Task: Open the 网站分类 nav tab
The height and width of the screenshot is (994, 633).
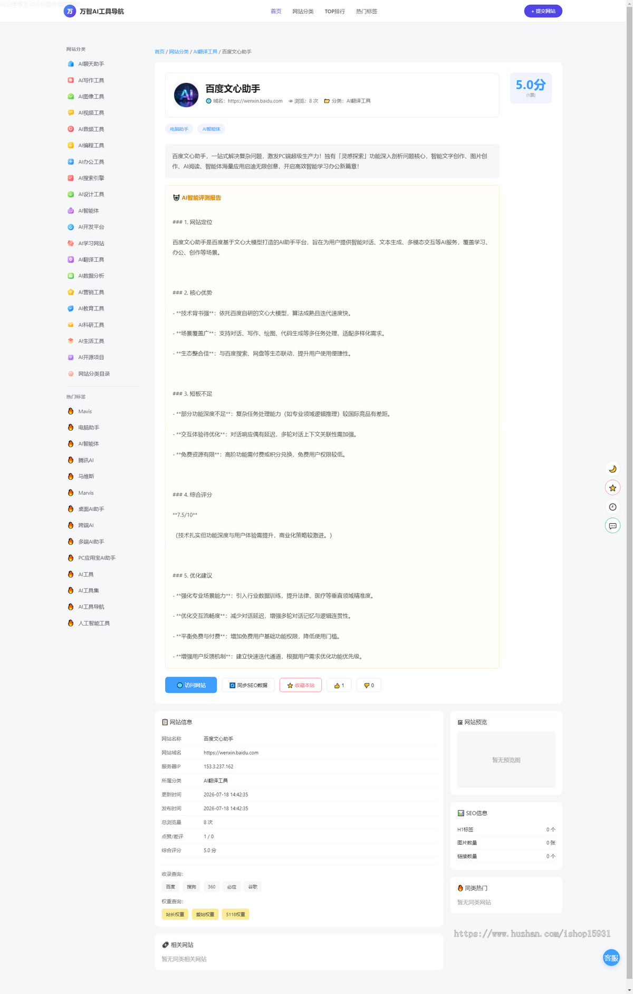Action: coord(303,11)
